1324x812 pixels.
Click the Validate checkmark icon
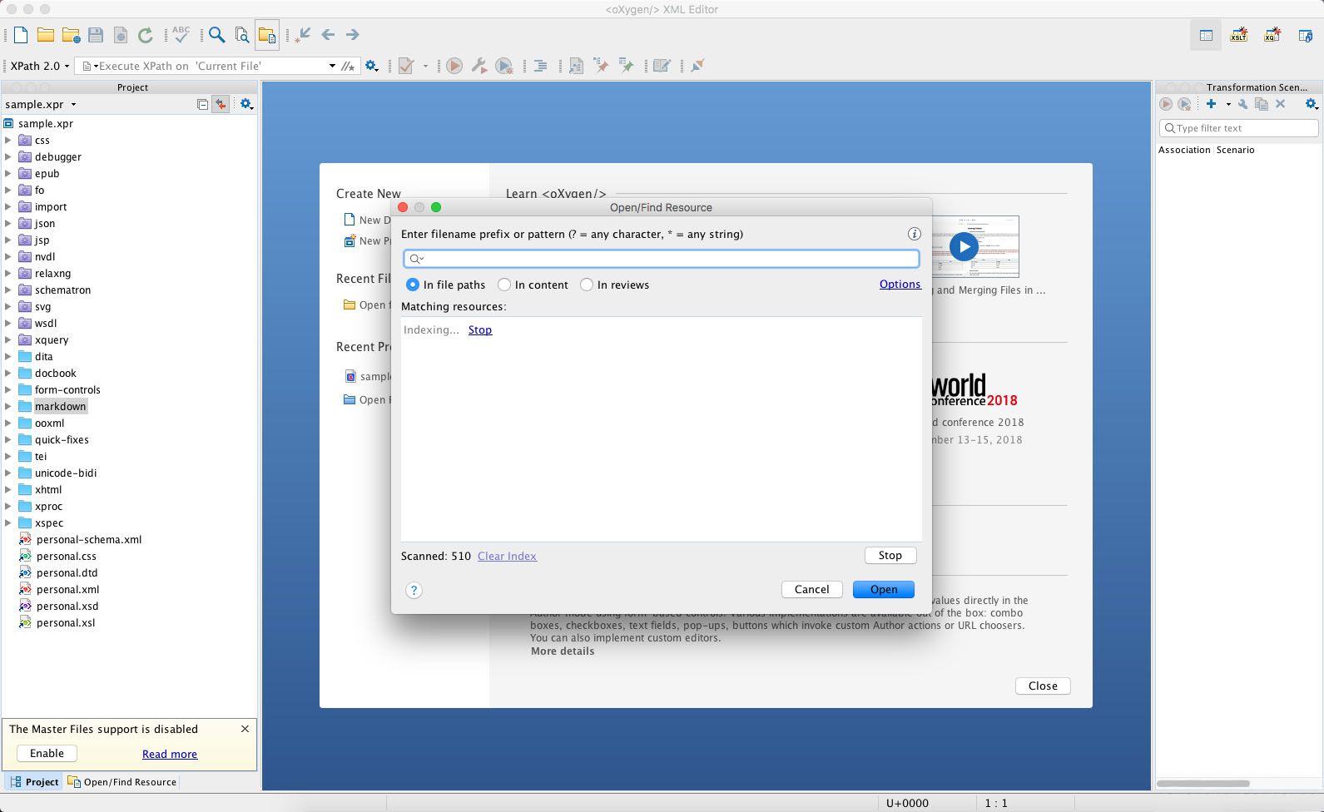pos(406,66)
